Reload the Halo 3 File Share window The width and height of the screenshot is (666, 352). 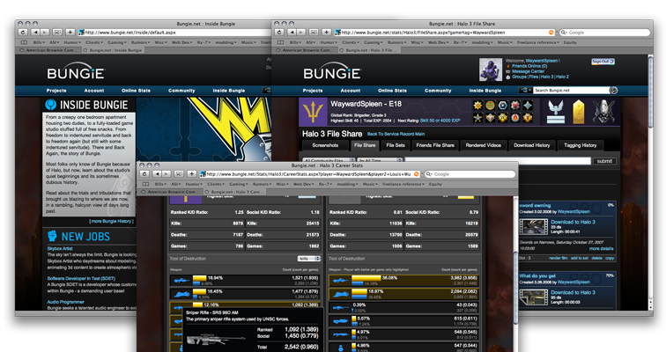(x=279, y=33)
